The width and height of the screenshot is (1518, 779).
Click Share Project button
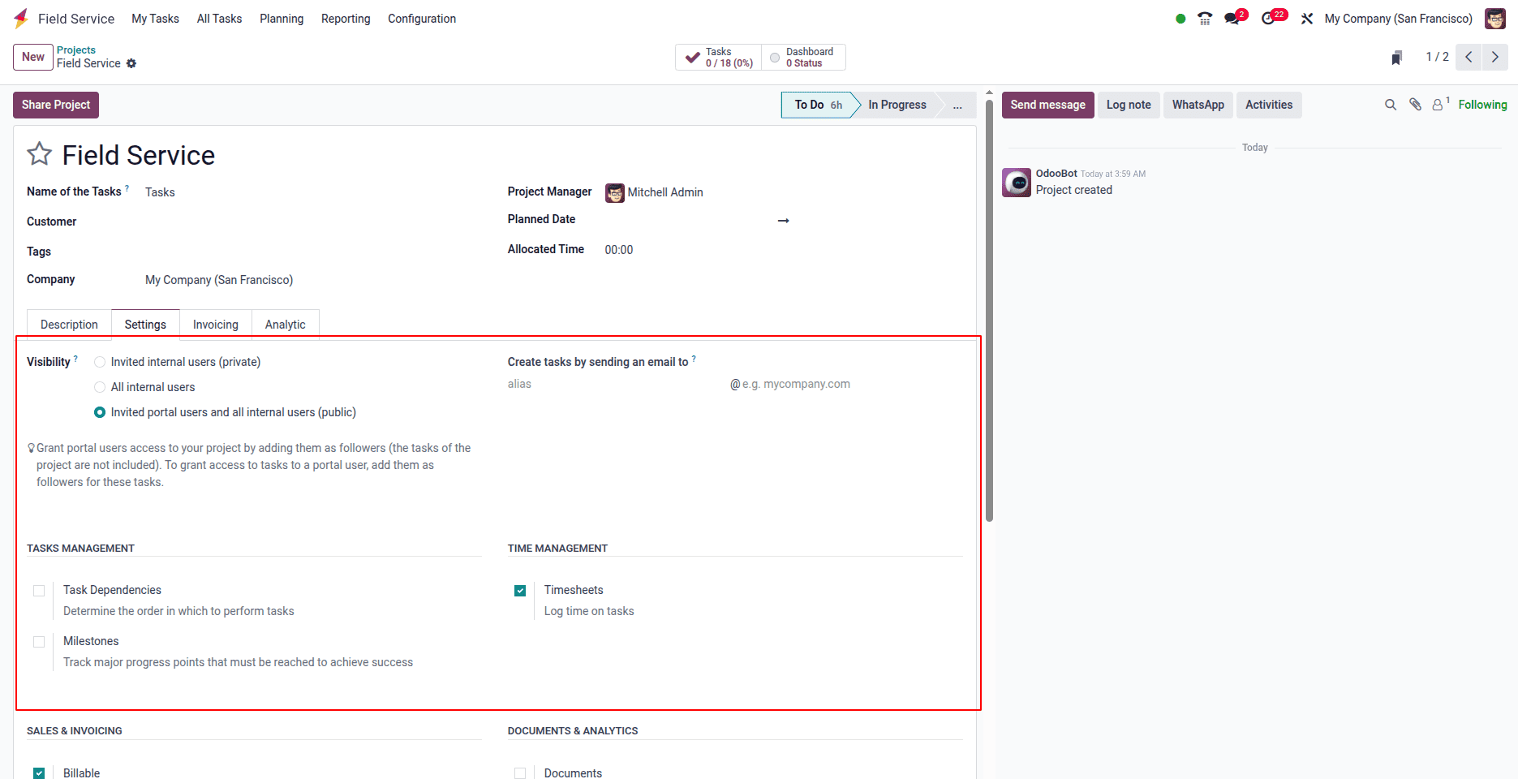pyautogui.click(x=56, y=105)
